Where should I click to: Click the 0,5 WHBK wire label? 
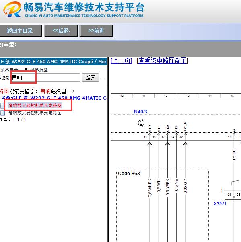click(x=150, y=188)
